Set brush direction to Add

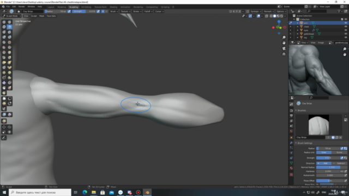click(x=324, y=163)
